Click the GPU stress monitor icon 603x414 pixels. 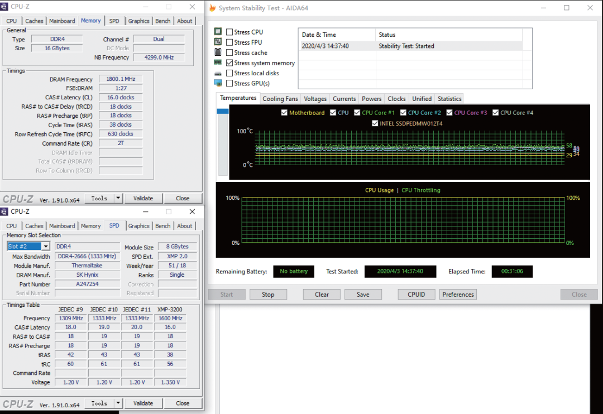218,83
